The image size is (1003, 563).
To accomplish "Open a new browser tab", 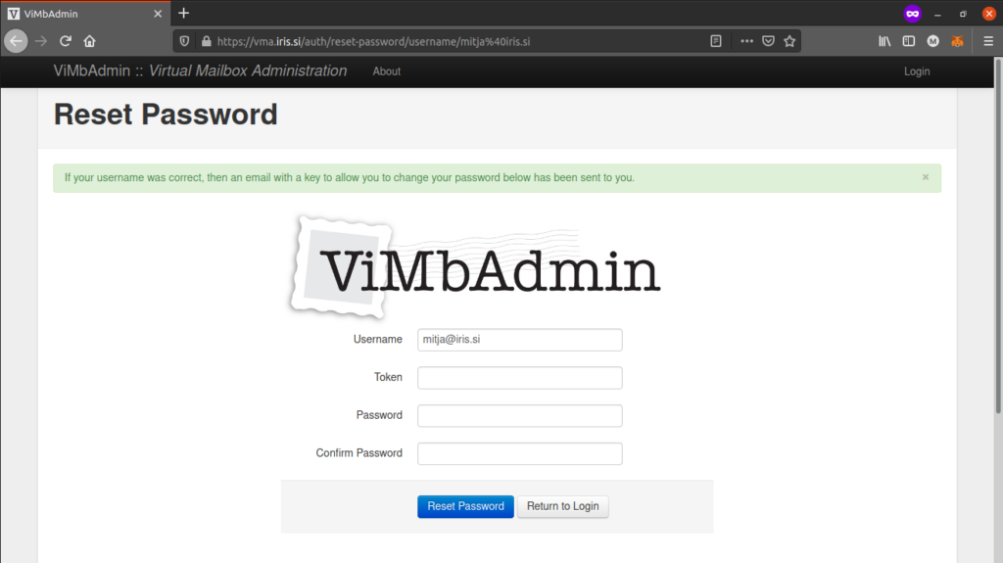I will coord(183,13).
